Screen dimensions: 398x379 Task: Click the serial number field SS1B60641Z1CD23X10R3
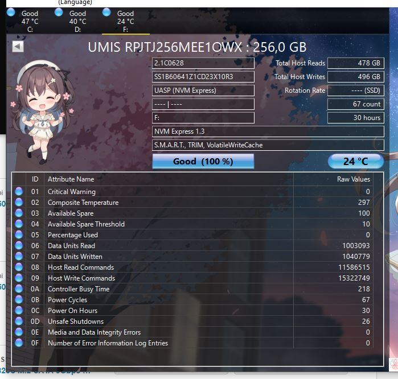[203, 77]
